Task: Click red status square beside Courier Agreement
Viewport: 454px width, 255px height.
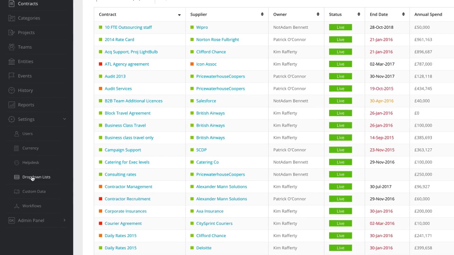Action: point(101,223)
